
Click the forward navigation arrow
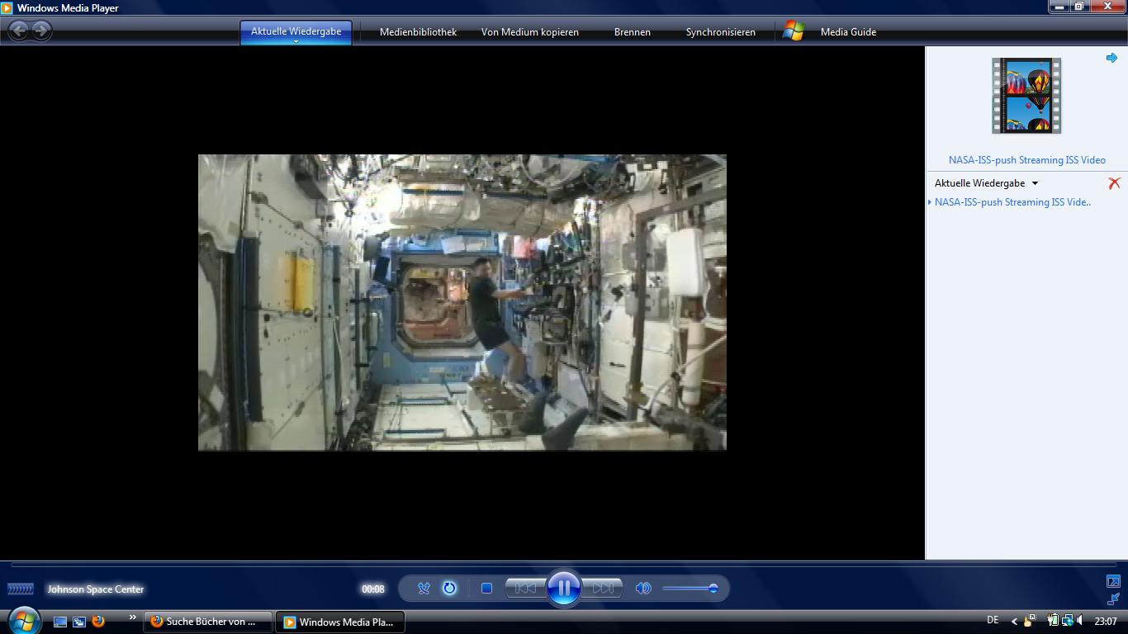pos(41,31)
